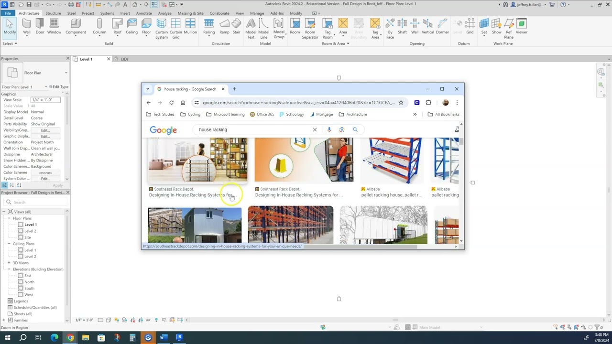Click the Modify tool
Image resolution: width=612 pixels, height=344 pixels.
pyautogui.click(x=10, y=27)
